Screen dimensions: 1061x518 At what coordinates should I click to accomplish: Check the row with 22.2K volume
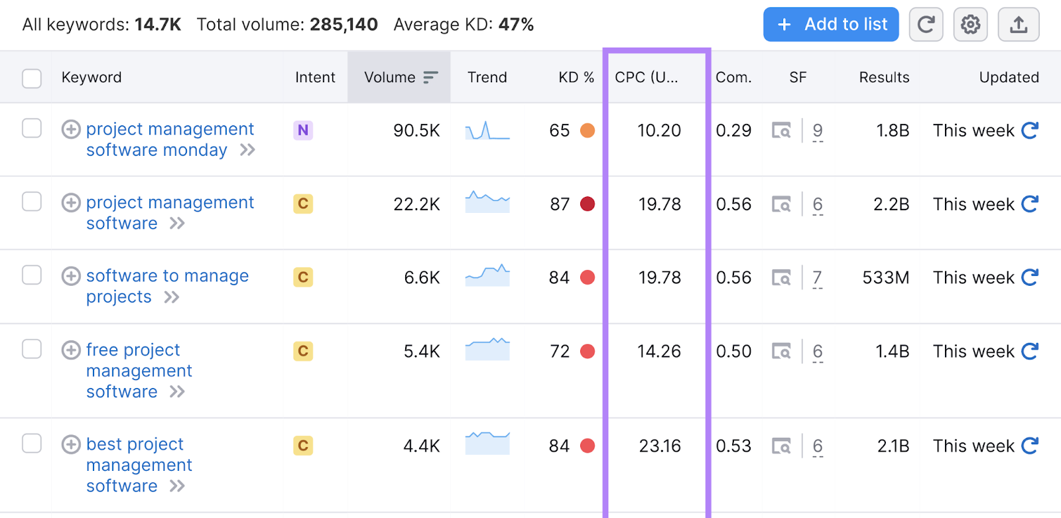click(x=32, y=201)
